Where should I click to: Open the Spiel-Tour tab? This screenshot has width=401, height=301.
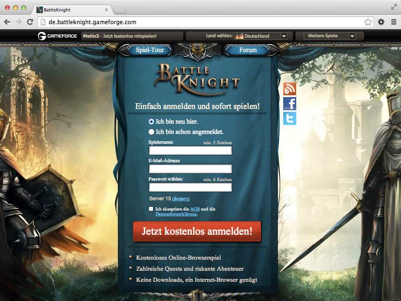tap(150, 50)
